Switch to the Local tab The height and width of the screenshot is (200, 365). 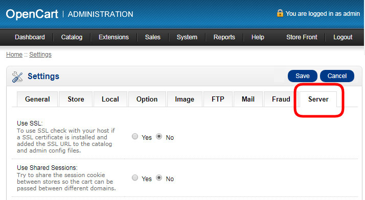tap(110, 99)
